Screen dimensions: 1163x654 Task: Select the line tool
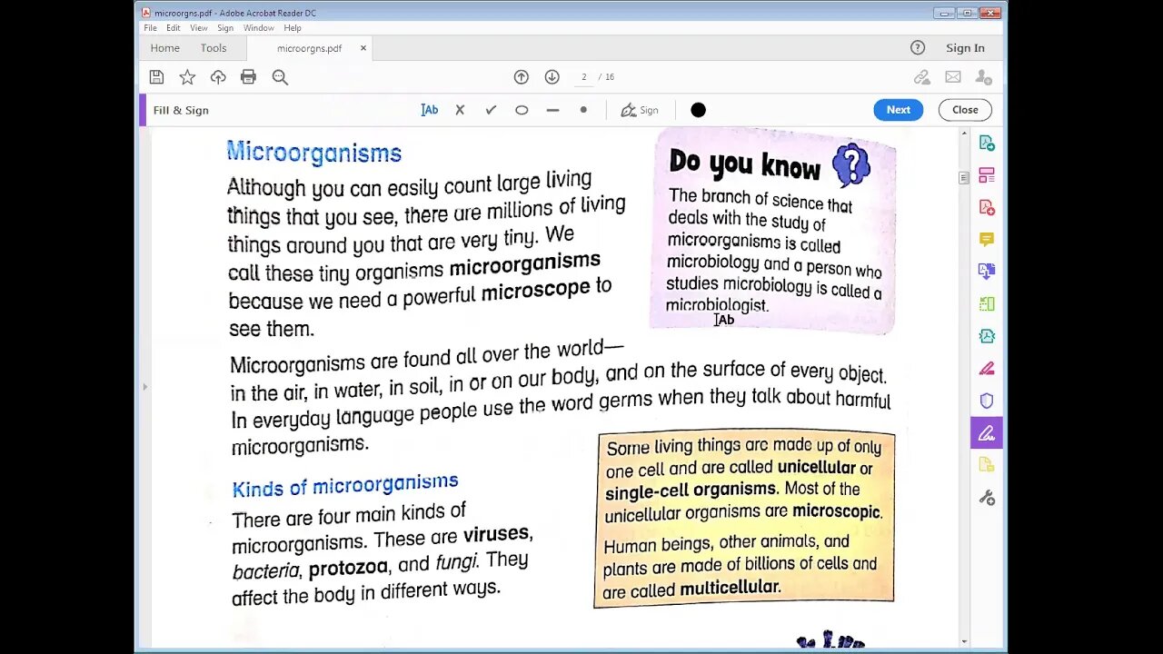(552, 110)
